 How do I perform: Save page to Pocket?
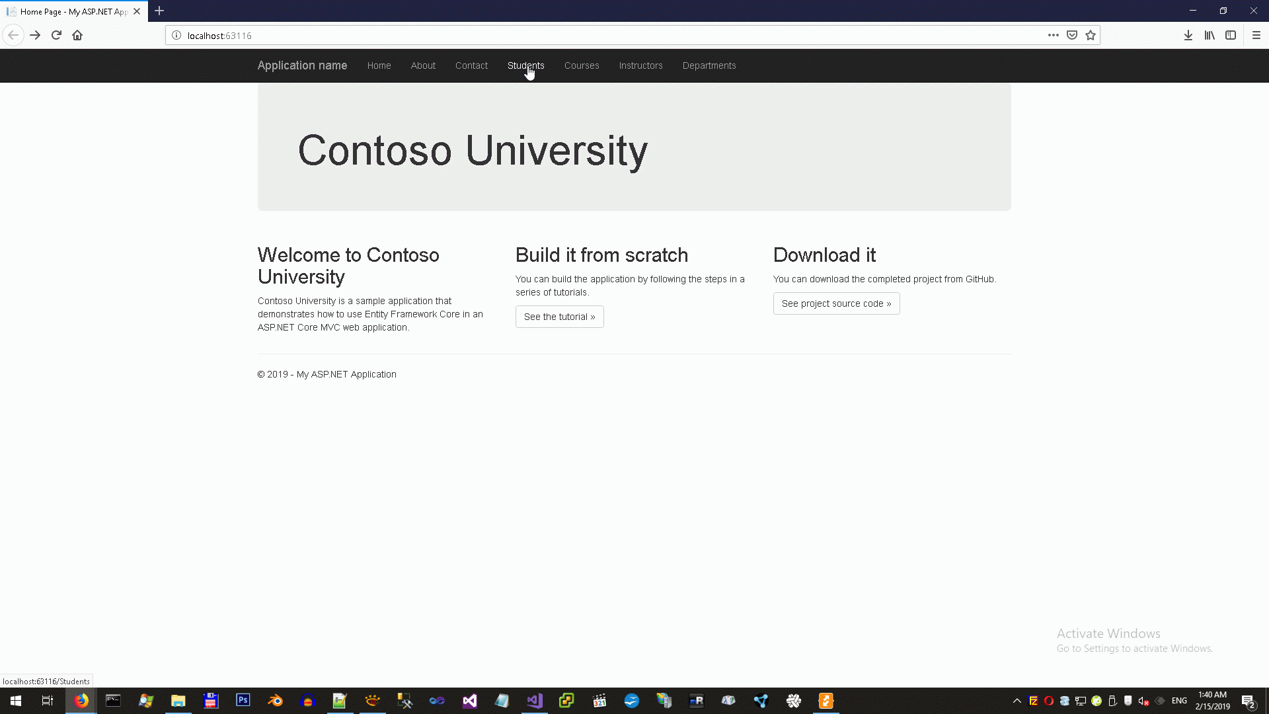click(1072, 36)
